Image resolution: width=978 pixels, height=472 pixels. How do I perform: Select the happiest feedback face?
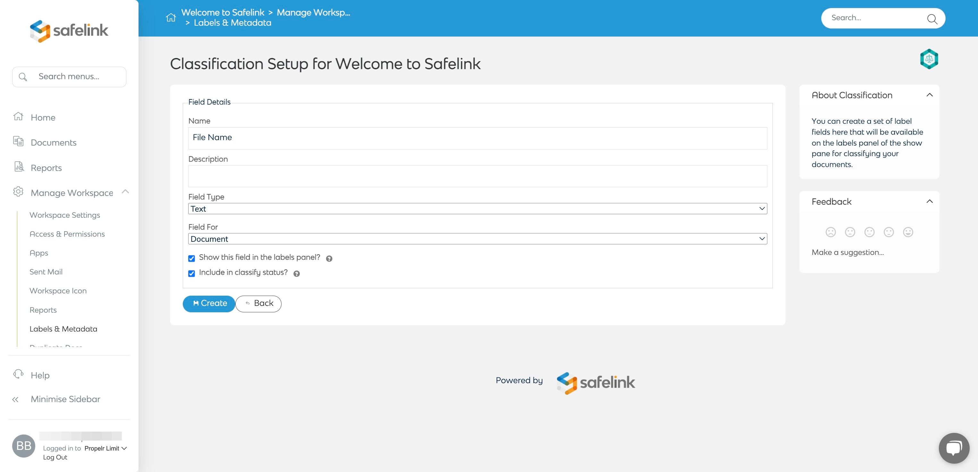(908, 232)
